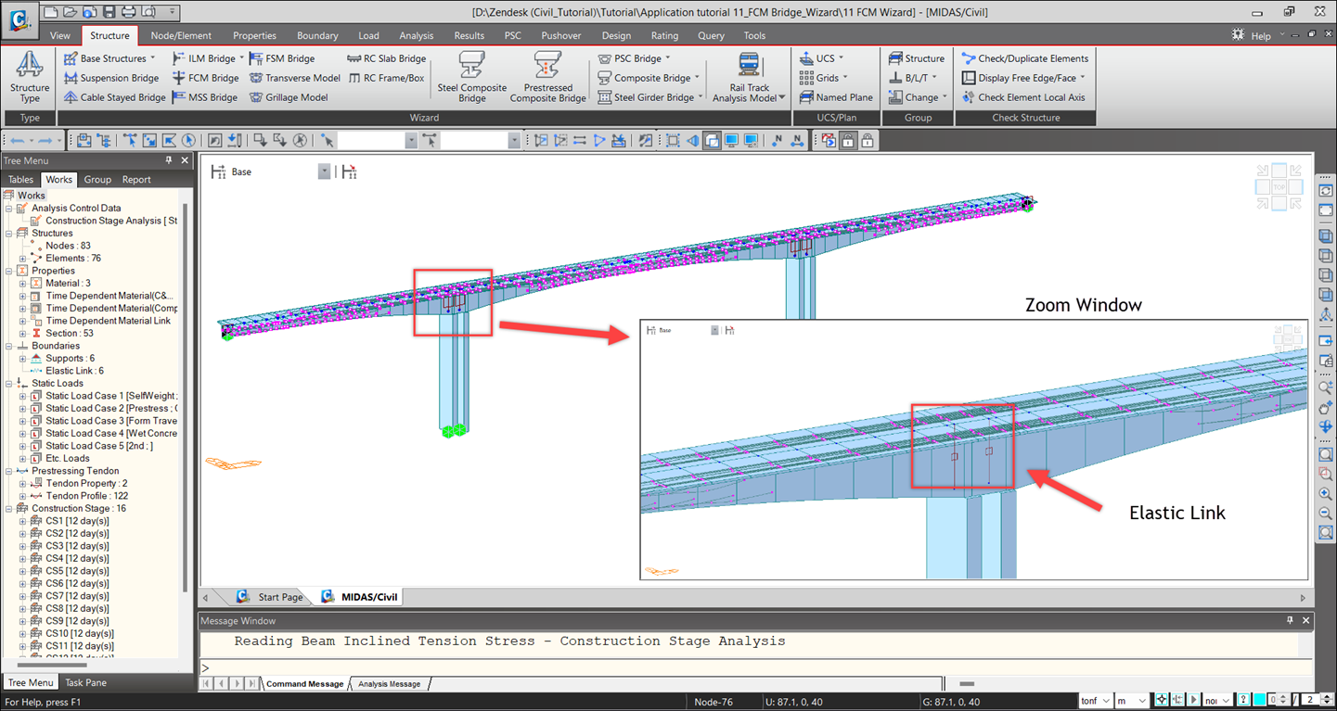
Task: Switch to the Analysis Message tab
Action: pos(390,684)
